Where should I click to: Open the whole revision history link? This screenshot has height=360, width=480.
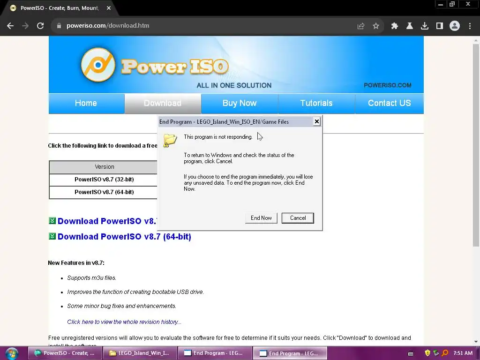[124, 322]
